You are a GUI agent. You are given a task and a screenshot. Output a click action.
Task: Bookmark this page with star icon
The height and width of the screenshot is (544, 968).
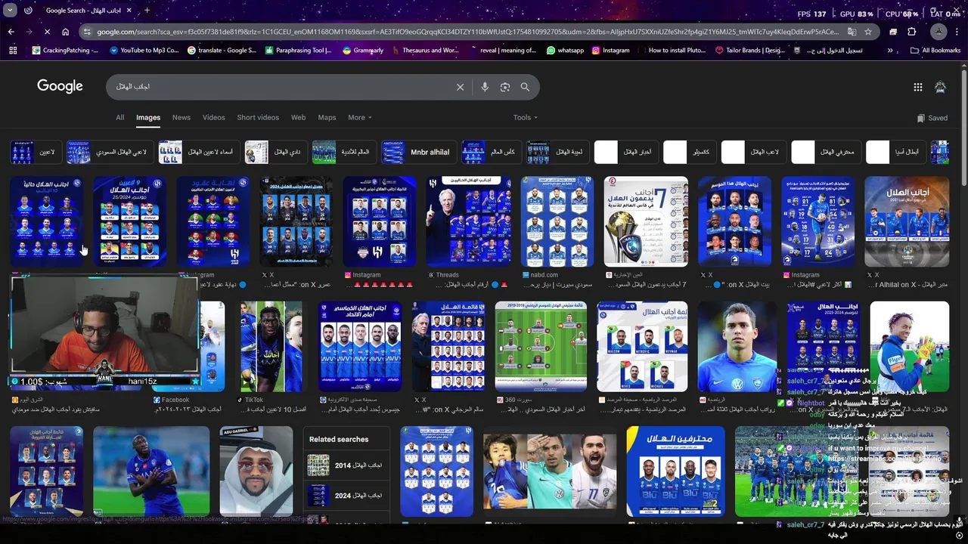pos(868,32)
